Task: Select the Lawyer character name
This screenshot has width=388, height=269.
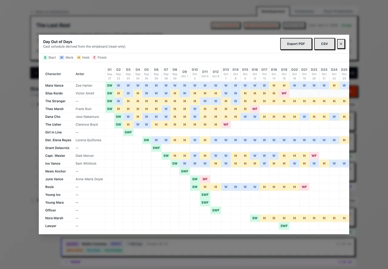Action: [x=51, y=226]
